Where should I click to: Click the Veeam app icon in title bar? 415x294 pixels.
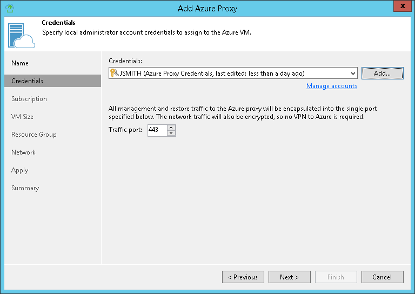pos(9,8)
